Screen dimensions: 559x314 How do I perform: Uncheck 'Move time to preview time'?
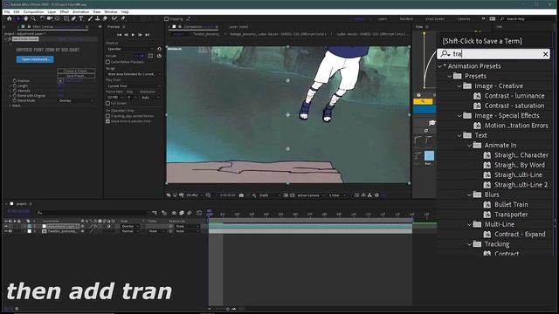[107, 121]
